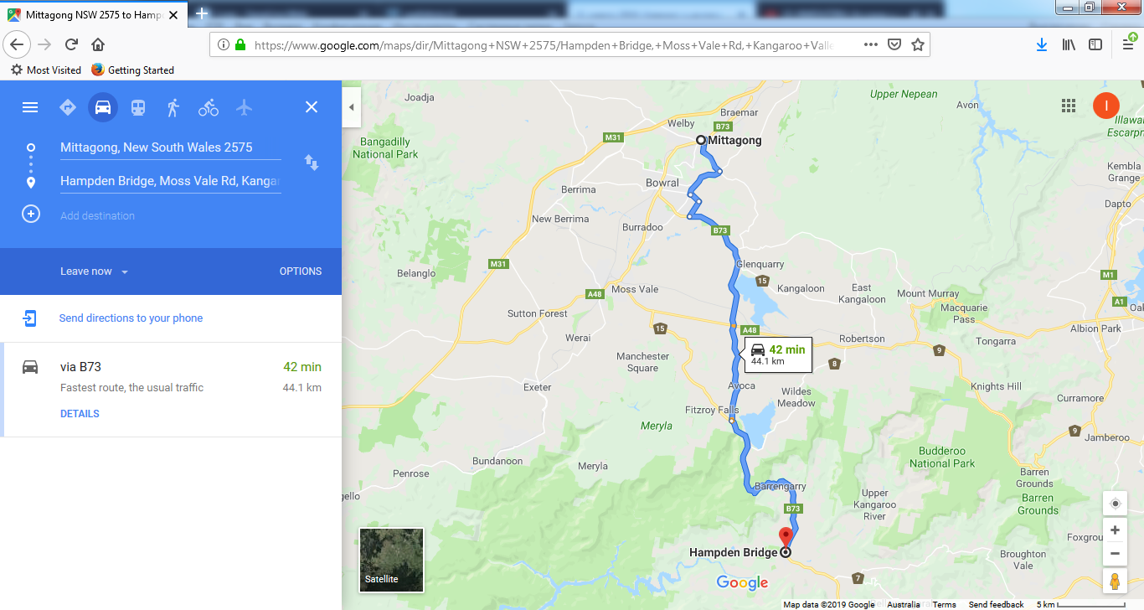Select the walking travel mode icon
The image size is (1144, 610).
click(173, 107)
